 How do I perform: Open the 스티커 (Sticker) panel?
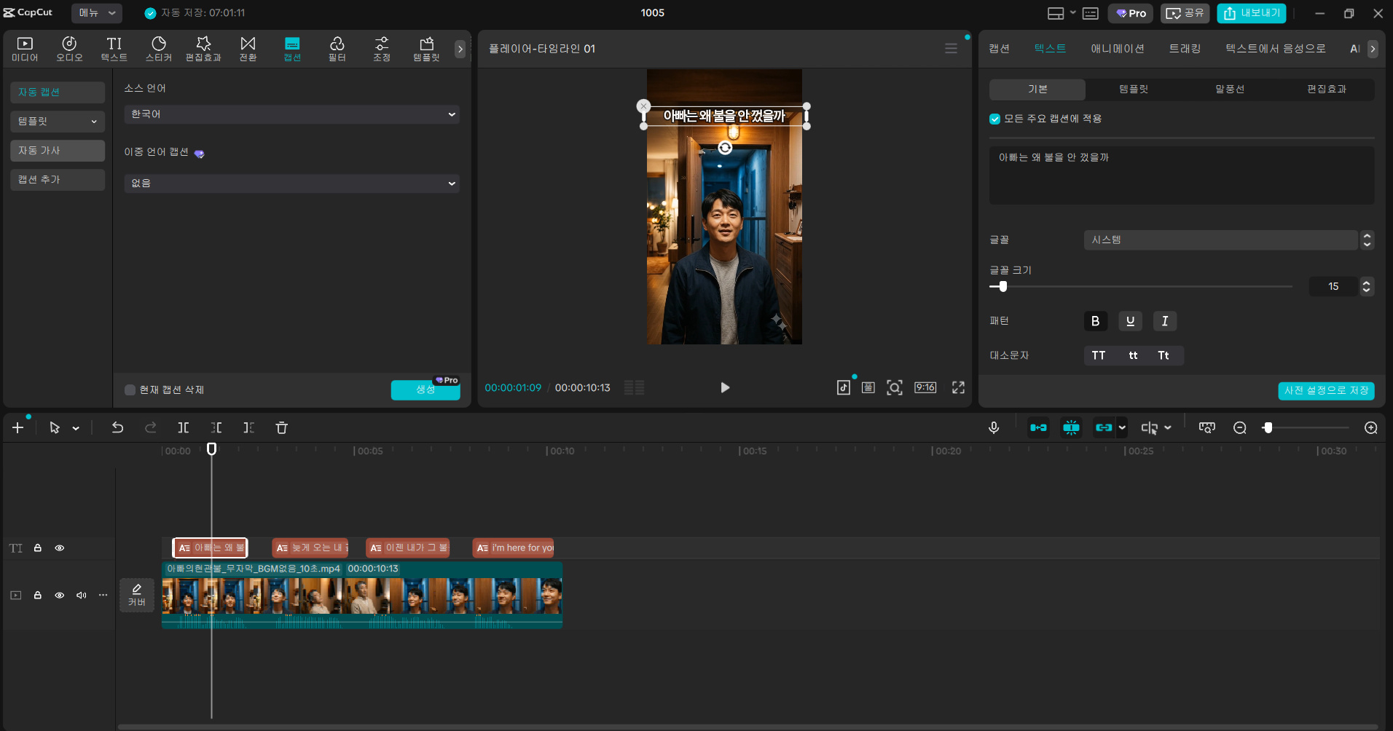(x=159, y=49)
